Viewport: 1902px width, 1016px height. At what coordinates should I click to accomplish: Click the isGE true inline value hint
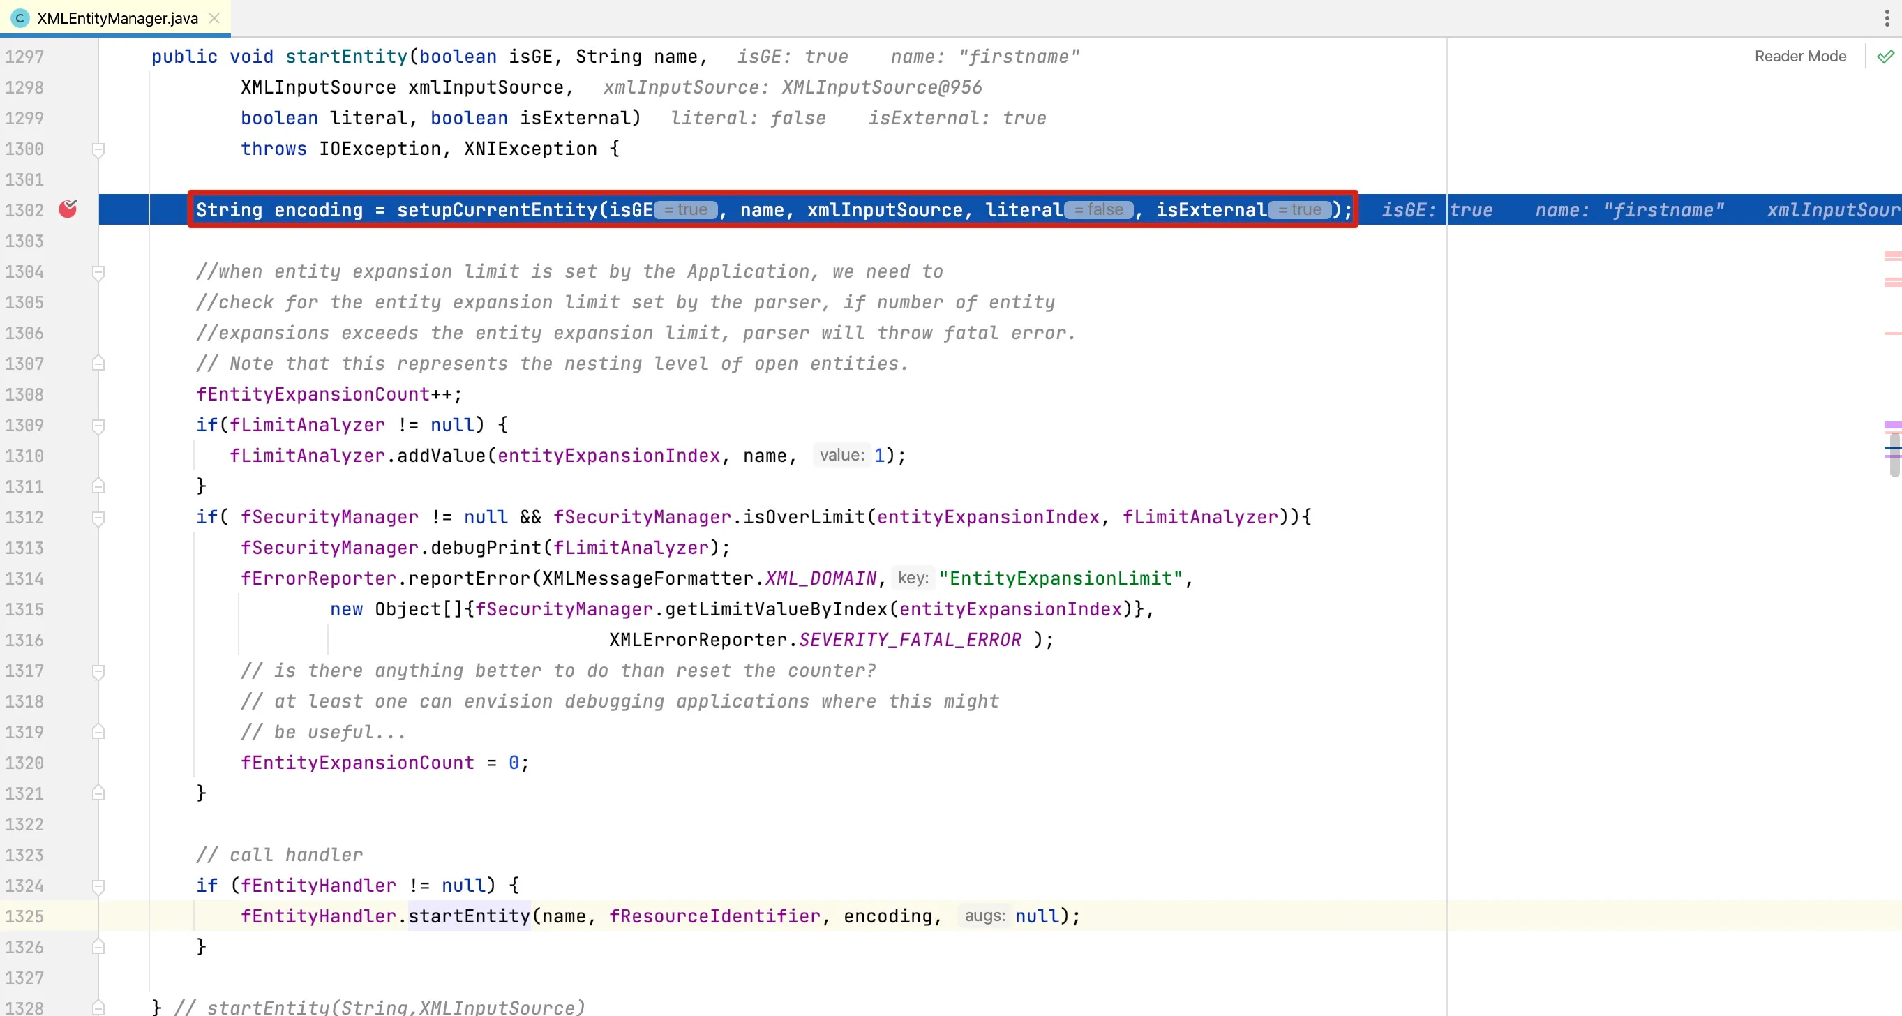tap(686, 211)
